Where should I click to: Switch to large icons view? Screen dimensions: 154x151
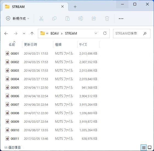tap(150, 147)
